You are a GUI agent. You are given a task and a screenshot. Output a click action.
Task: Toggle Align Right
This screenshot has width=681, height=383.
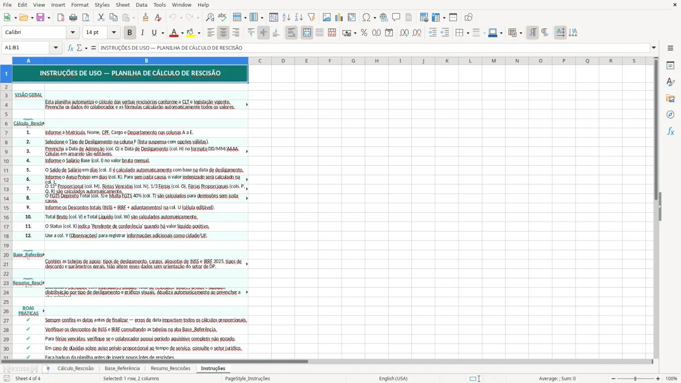tap(236, 33)
